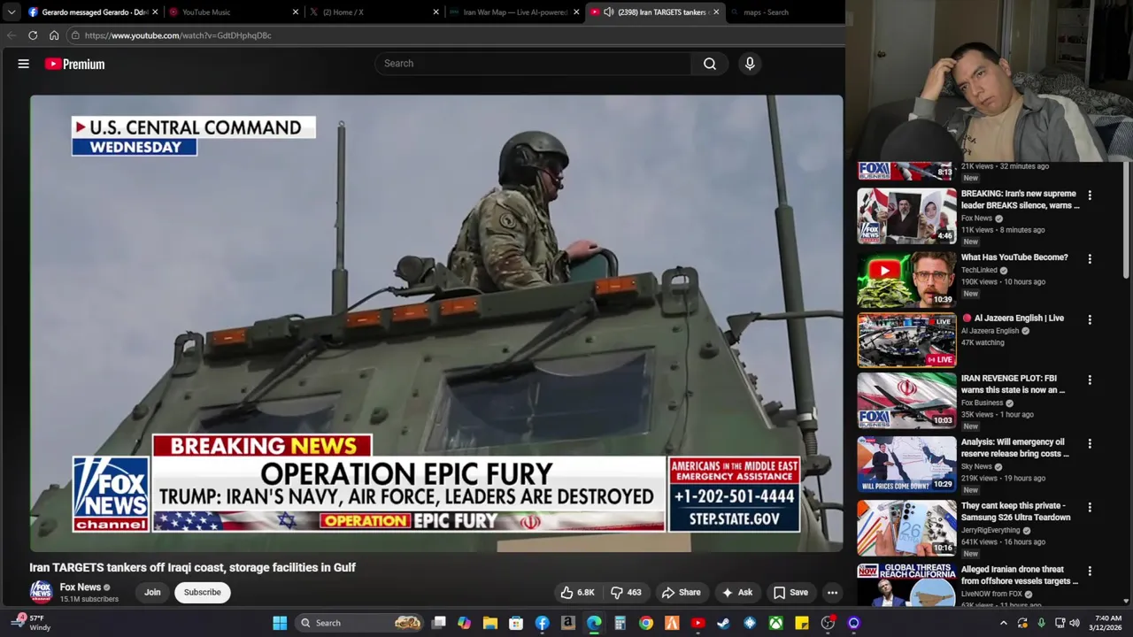Open Task View on the taskbar
This screenshot has width=1133, height=637.
pos(439,623)
